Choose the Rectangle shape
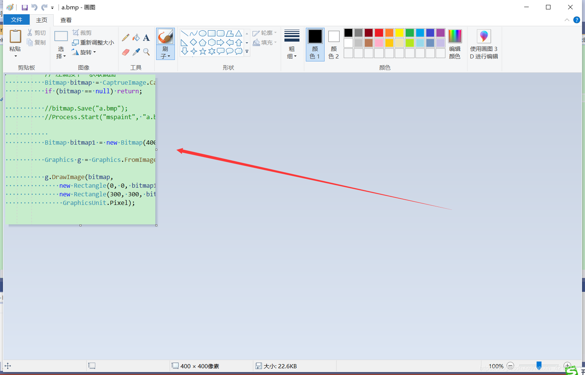 click(212, 33)
